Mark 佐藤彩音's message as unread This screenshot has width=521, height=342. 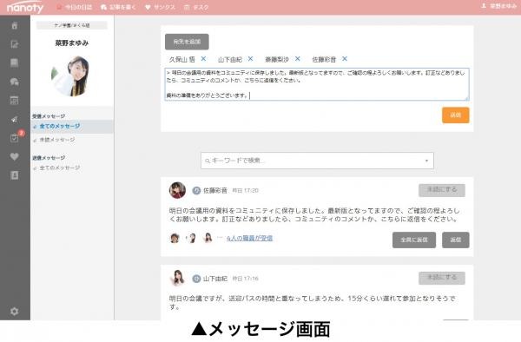click(442, 190)
